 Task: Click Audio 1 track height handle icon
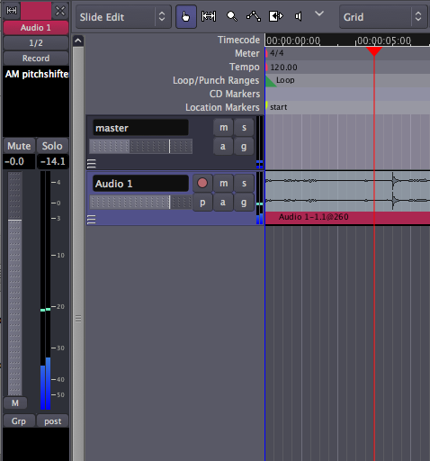coord(92,220)
